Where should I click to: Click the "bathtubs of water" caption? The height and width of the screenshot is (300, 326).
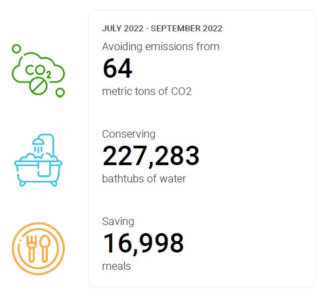tap(144, 179)
